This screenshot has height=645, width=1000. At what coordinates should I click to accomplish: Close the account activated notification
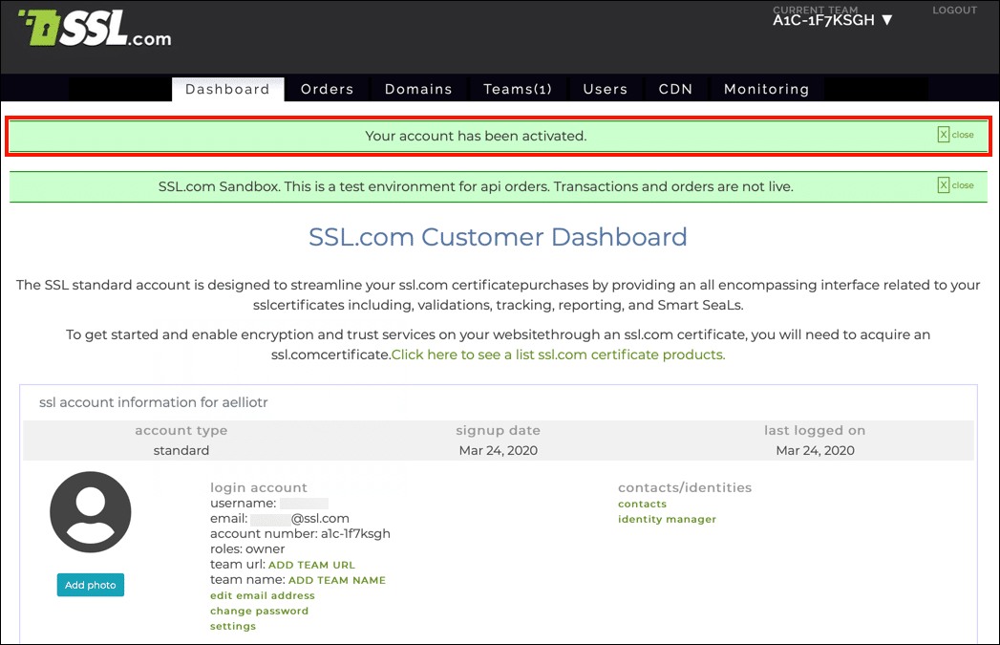(x=955, y=135)
